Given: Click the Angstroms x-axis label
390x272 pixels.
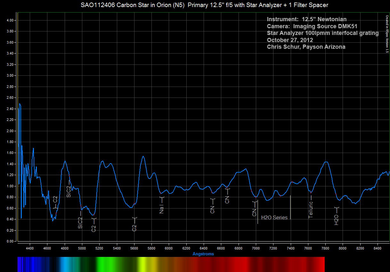Looking at the screenshot, I should click(x=203, y=254).
